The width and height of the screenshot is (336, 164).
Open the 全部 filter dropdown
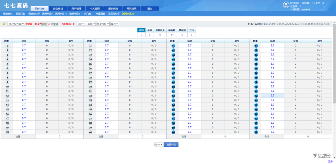pos(91,24)
